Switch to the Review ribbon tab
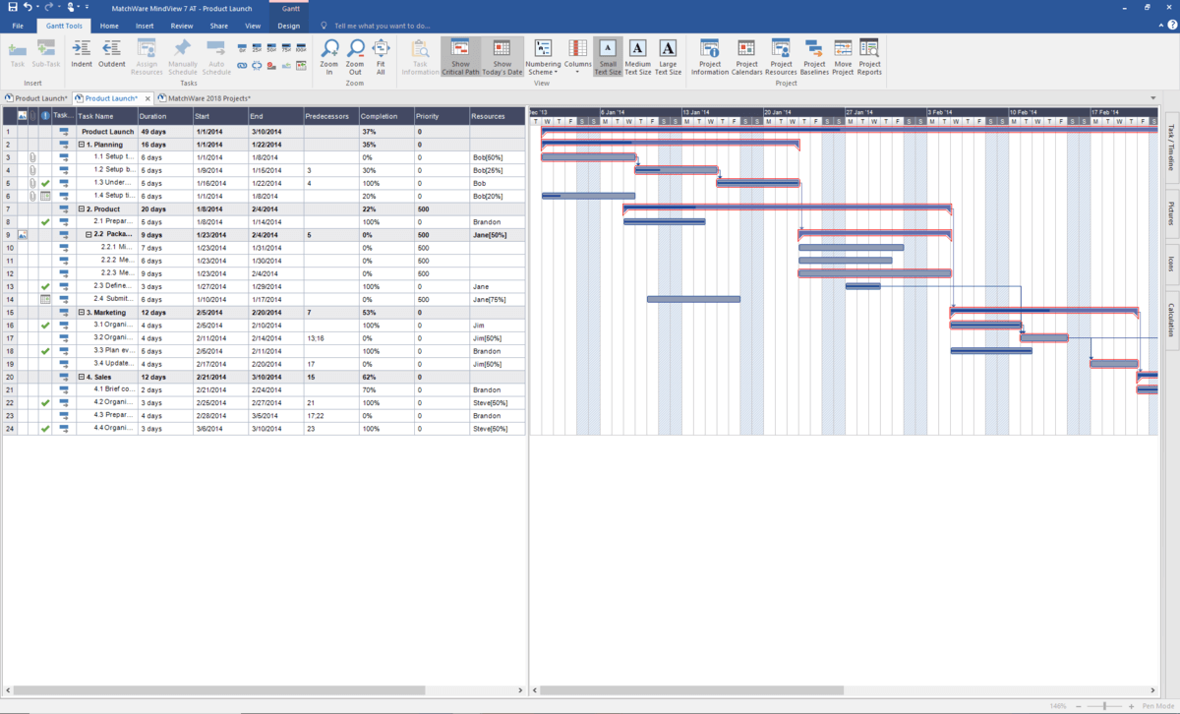This screenshot has height=714, width=1180. (182, 26)
